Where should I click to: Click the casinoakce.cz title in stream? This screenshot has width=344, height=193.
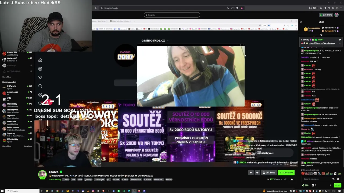[153, 40]
